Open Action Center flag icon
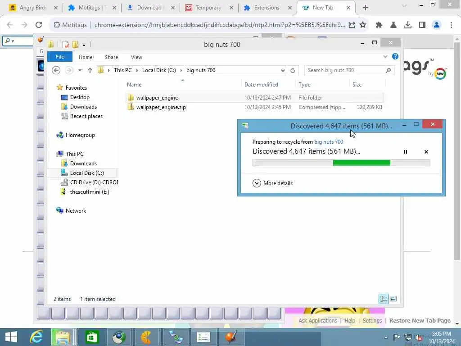This screenshot has height=346, width=461. [397, 337]
